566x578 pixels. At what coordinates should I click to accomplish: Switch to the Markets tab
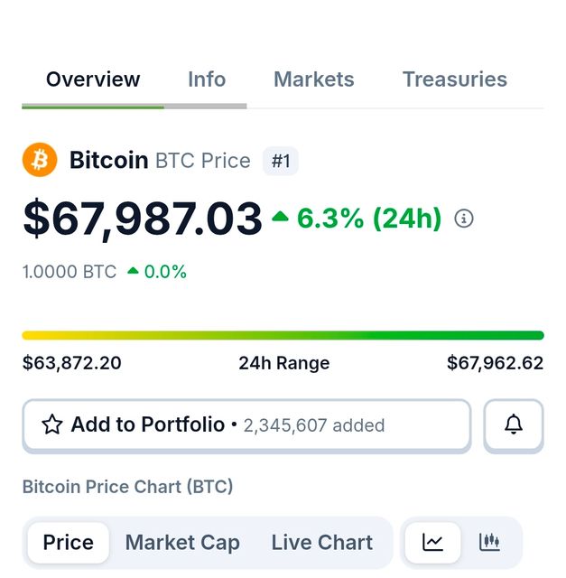coord(314,79)
